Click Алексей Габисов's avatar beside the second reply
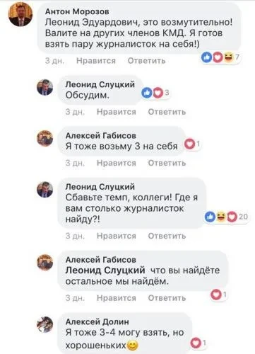255x354 pixels. [45, 263]
